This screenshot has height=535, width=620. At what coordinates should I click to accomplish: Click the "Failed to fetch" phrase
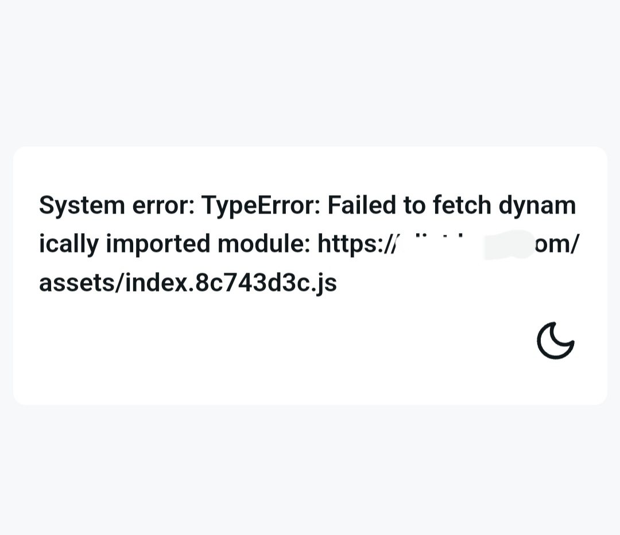tap(410, 205)
